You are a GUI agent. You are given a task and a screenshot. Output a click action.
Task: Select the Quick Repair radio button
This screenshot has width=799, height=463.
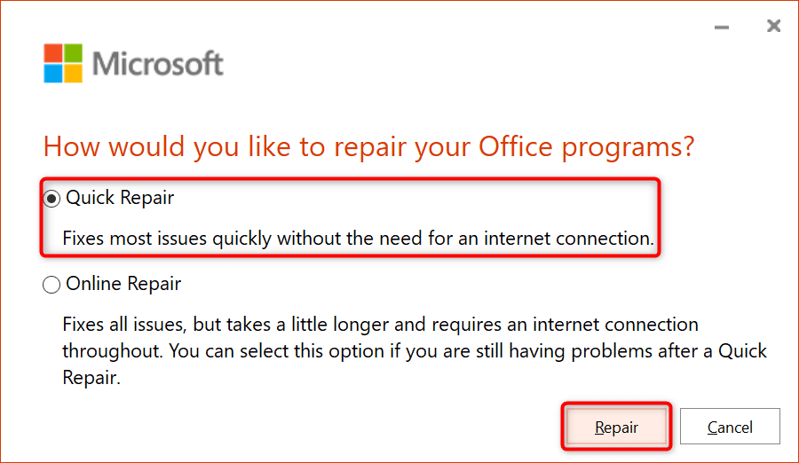(x=52, y=199)
